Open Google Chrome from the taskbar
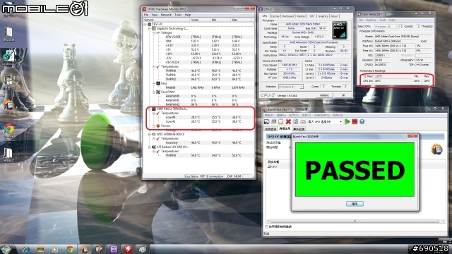The width and height of the screenshot is (452, 254). coord(70,249)
